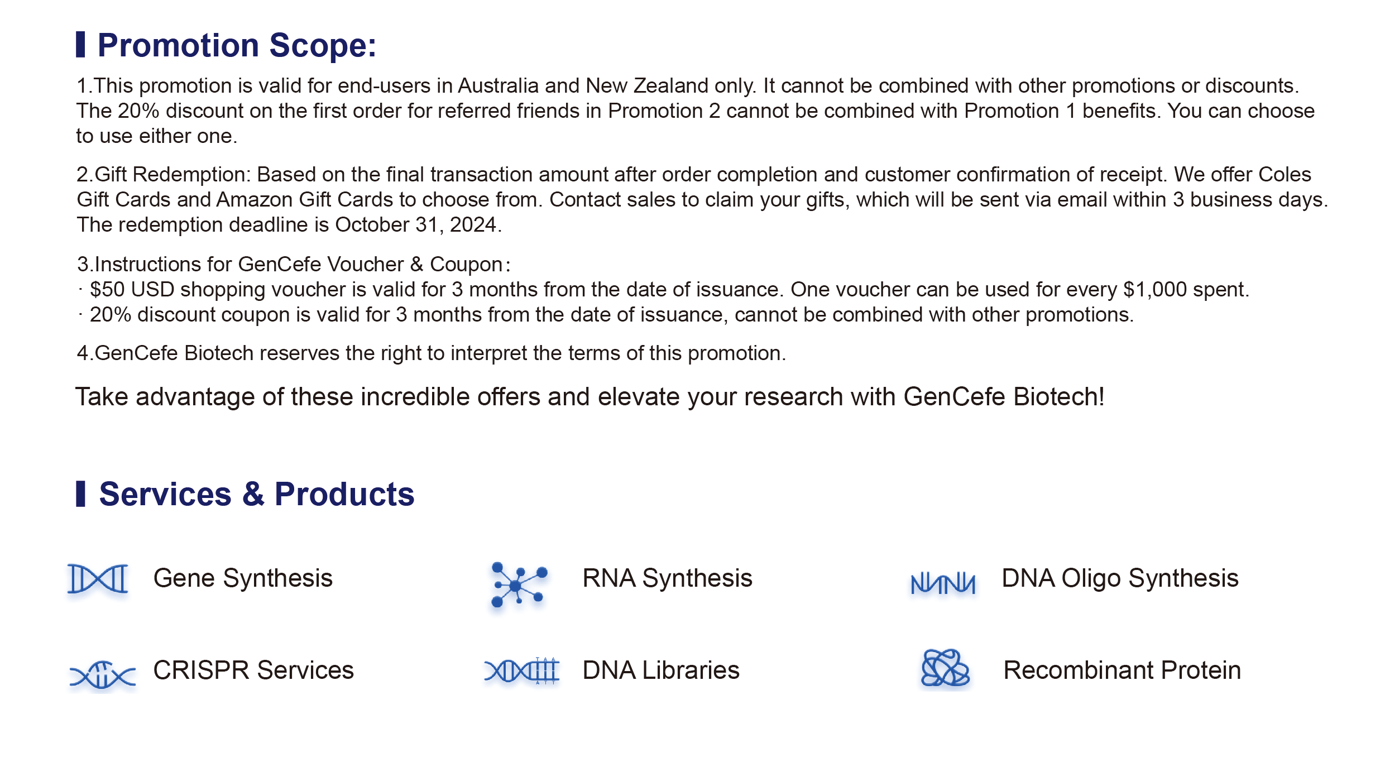Open the CRISPR Services label
Screen dimensions: 1385x757
[253, 670]
